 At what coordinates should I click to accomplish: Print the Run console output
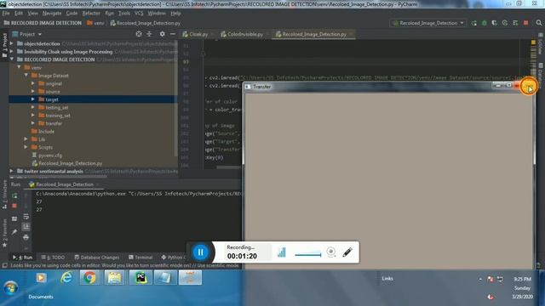click(26, 238)
